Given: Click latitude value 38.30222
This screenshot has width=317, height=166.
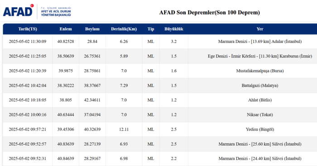Looking at the screenshot, I should [x=66, y=85].
